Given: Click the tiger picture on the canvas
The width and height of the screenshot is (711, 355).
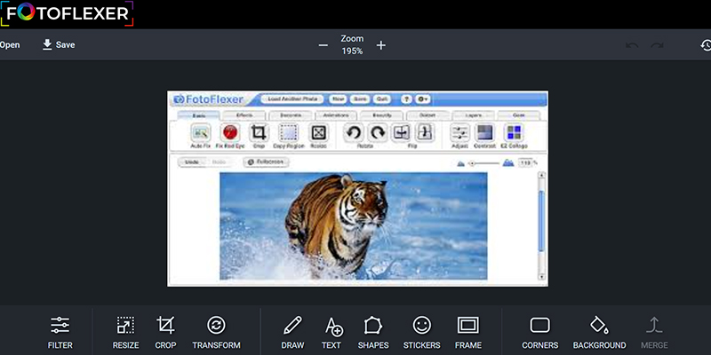Looking at the screenshot, I should (354, 226).
